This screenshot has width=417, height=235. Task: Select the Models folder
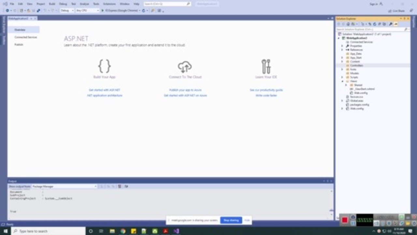tap(354, 73)
